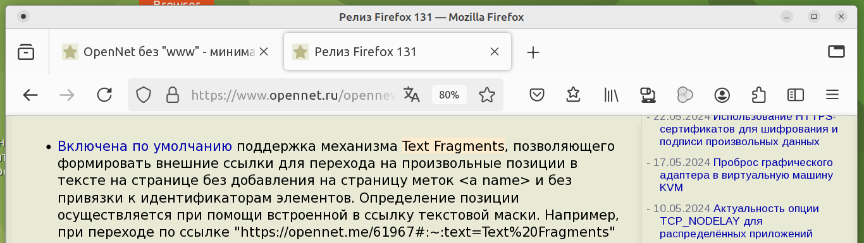This screenshot has width=864, height=243.
Task: Reload the current page
Action: point(104,95)
